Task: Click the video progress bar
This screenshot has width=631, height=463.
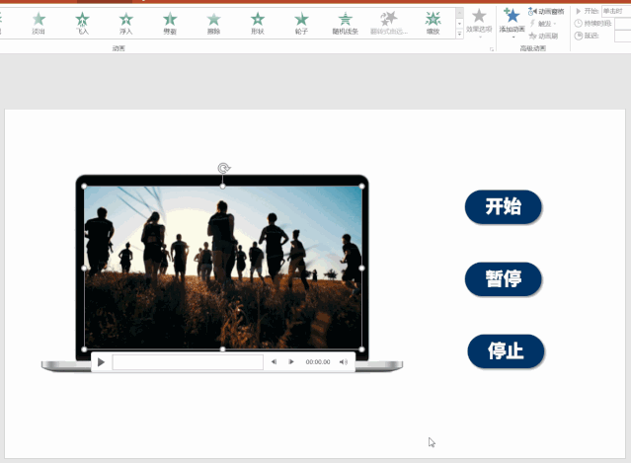Action: point(188,362)
